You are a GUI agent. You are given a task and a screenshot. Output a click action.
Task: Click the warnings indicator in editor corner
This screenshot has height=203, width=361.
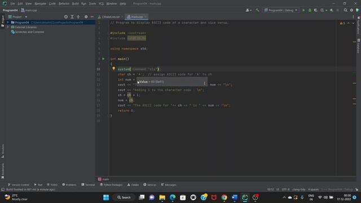tap(342, 23)
